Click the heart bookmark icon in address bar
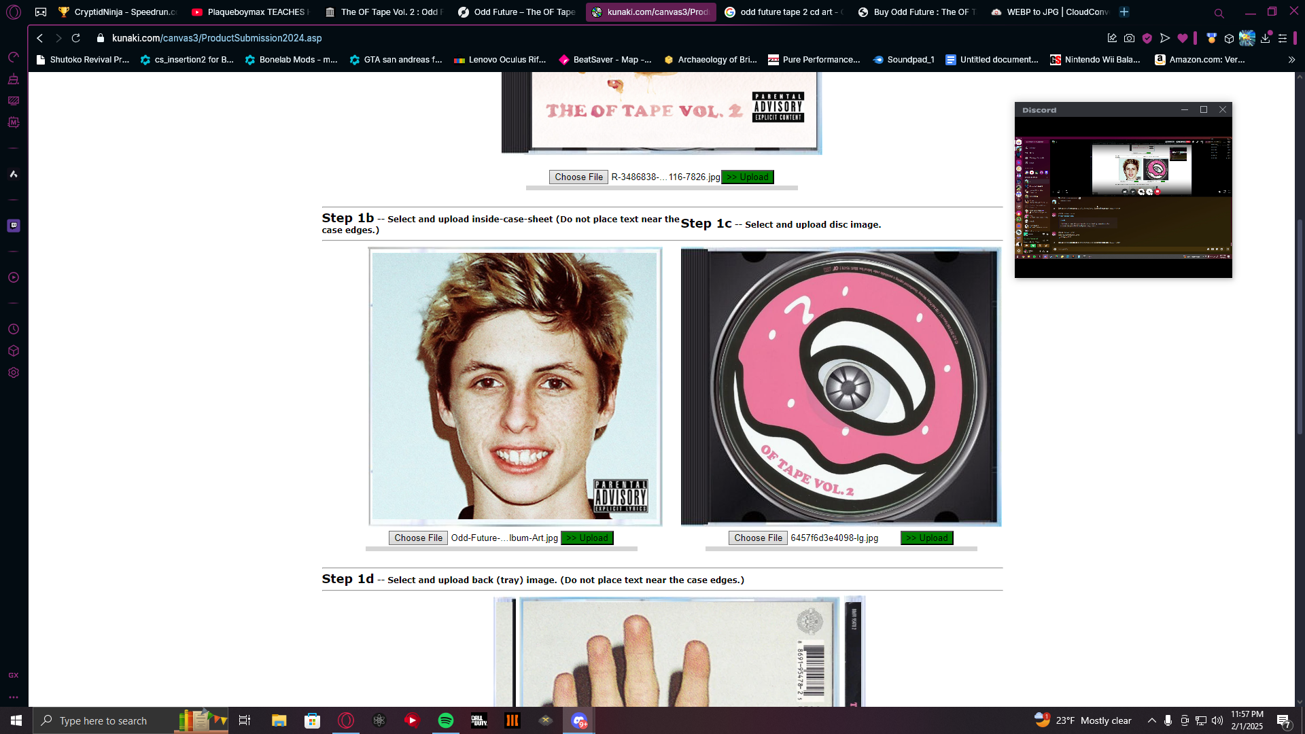 pyautogui.click(x=1183, y=38)
